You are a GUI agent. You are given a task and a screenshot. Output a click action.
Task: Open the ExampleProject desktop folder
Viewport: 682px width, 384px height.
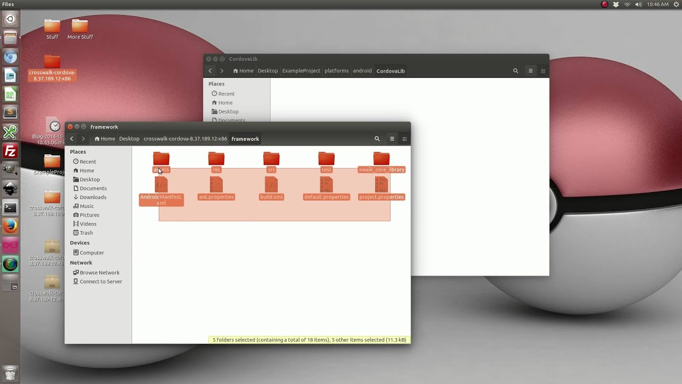coord(52,165)
